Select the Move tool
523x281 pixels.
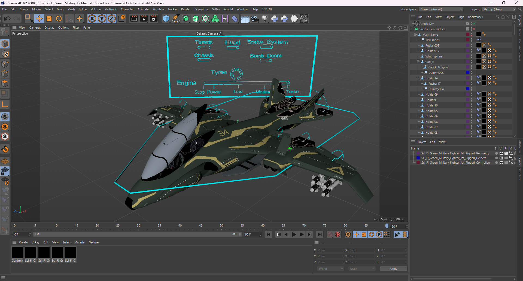pos(39,19)
